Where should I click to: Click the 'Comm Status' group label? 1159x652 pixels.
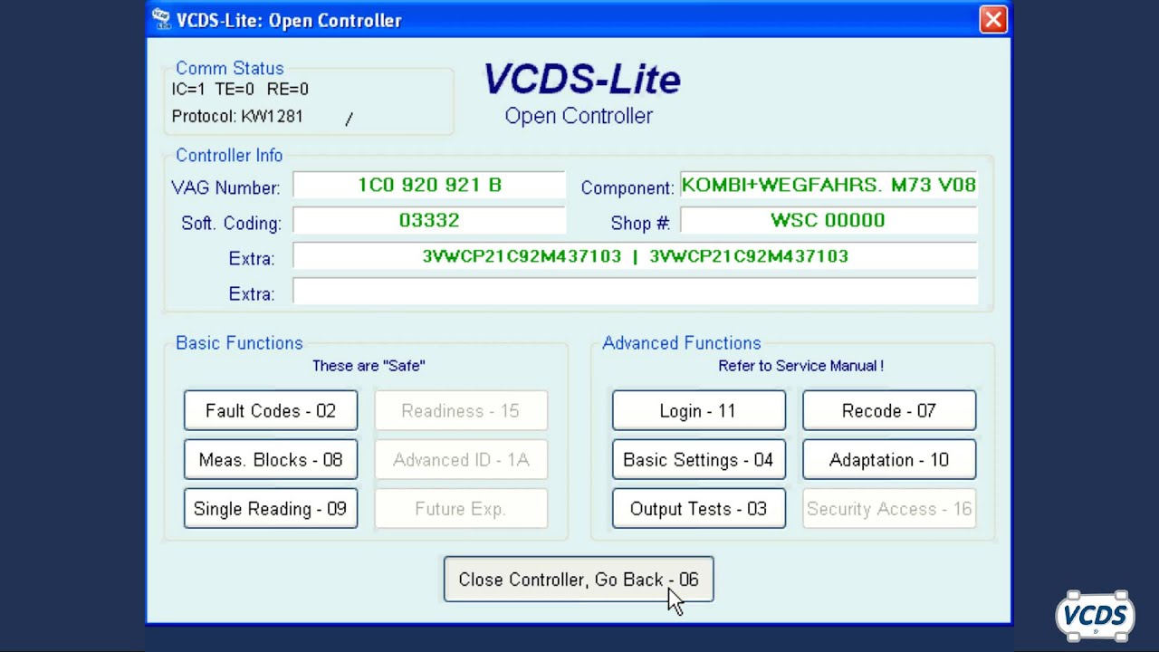(230, 69)
